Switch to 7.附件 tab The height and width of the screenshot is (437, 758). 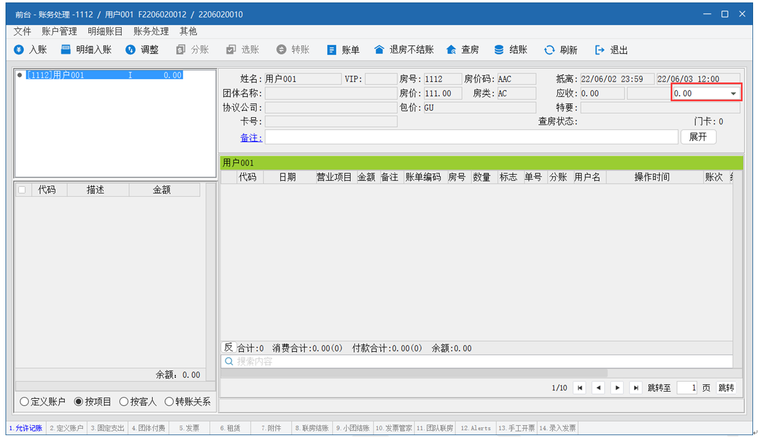(x=271, y=428)
